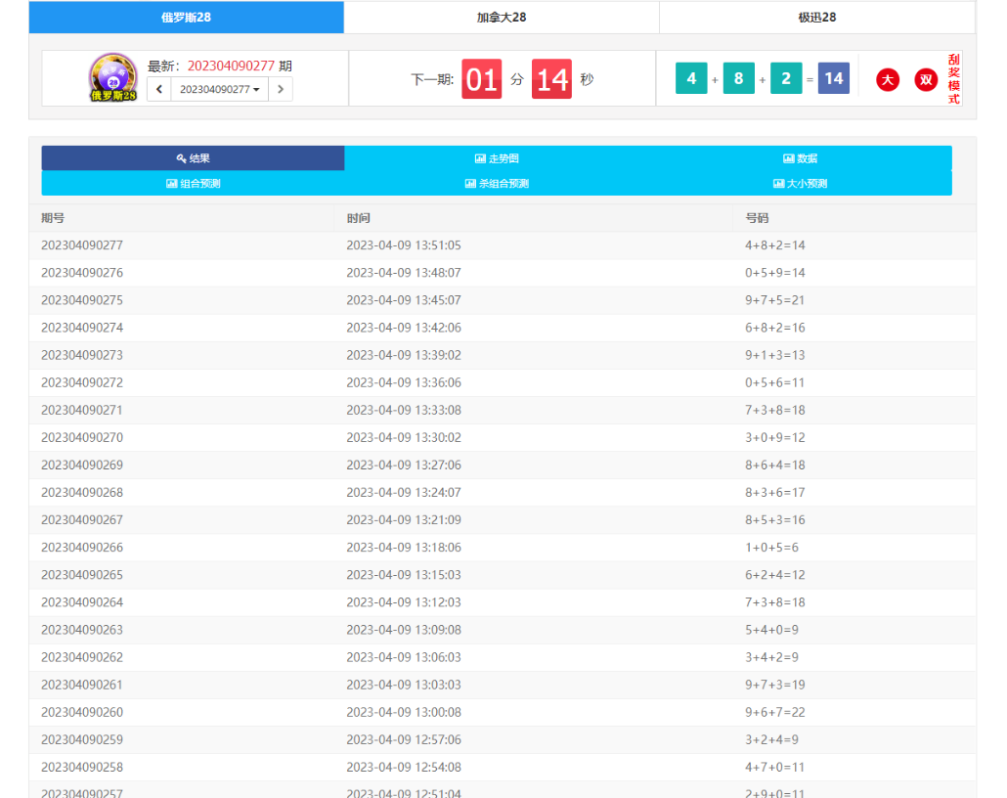Click the result 9+1+3=13
1007x798 pixels.
(x=775, y=355)
